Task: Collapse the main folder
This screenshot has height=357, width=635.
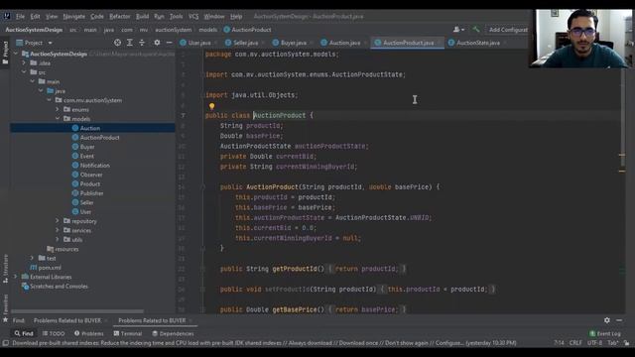Action: tap(33, 81)
